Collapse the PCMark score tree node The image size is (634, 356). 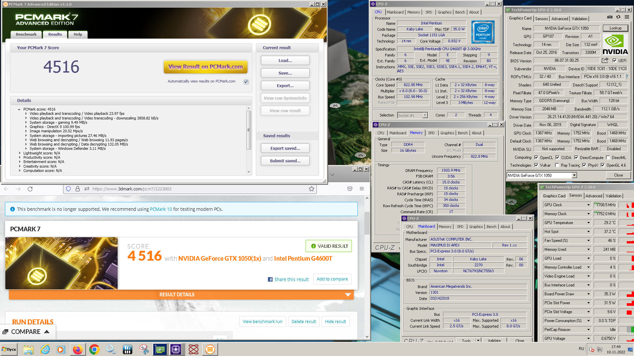point(19,109)
